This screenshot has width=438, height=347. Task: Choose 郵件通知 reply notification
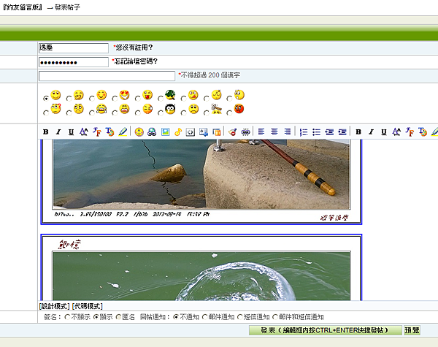click(204, 317)
